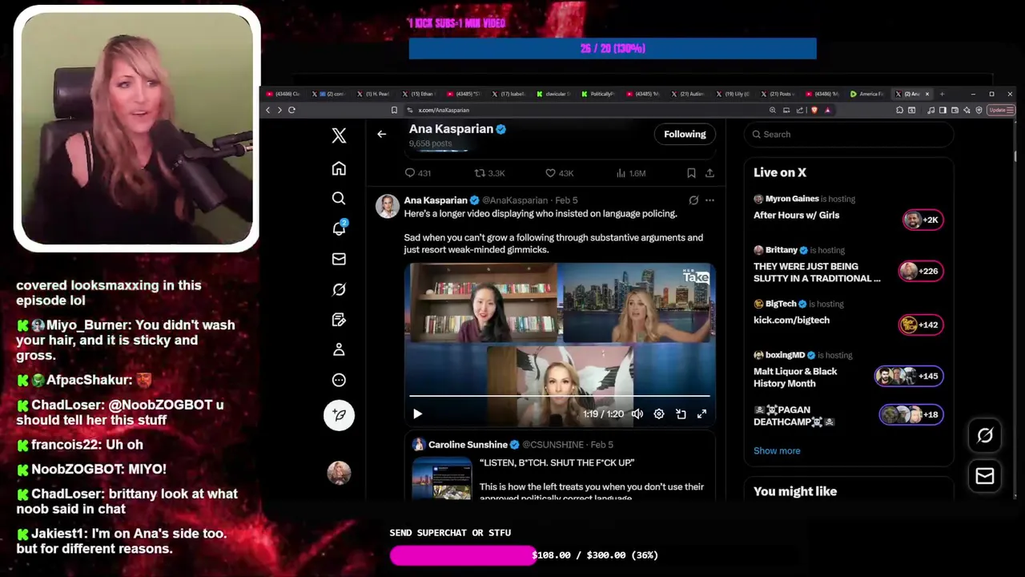Open the X logo home link
This screenshot has height=577, width=1025.
click(x=339, y=135)
